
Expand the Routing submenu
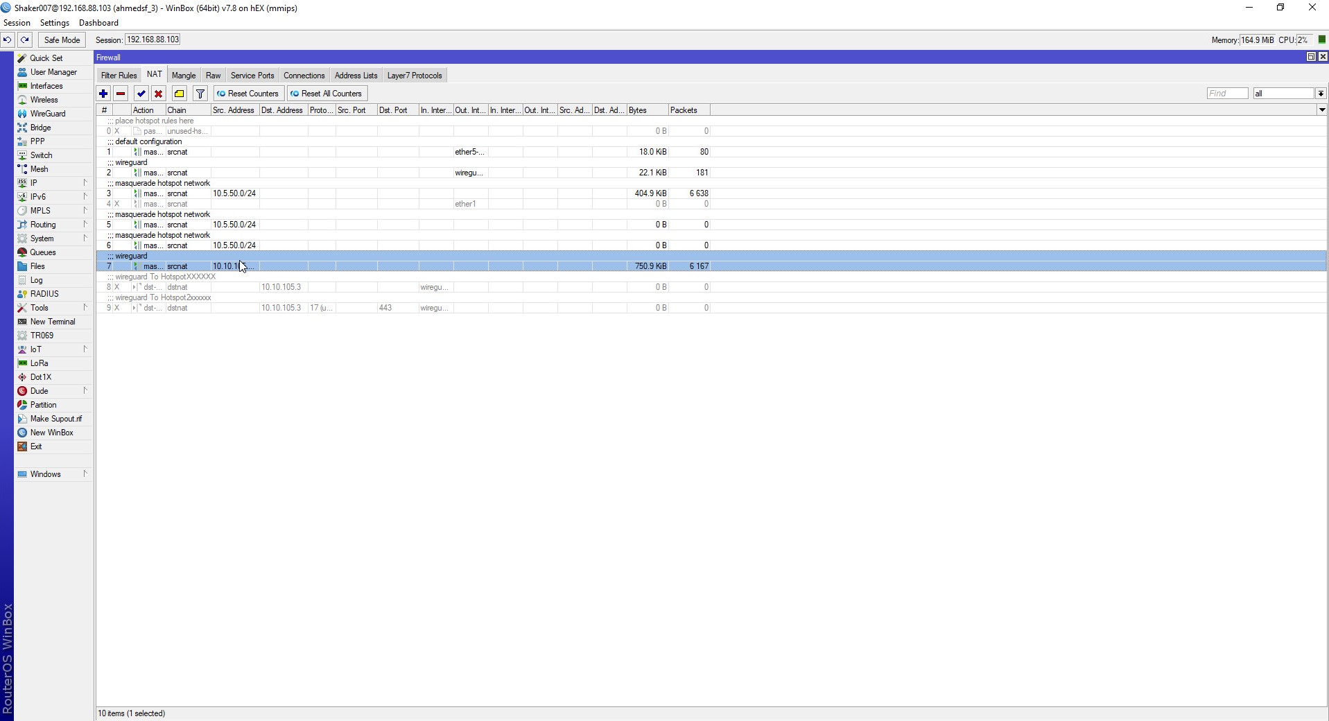pyautogui.click(x=54, y=225)
